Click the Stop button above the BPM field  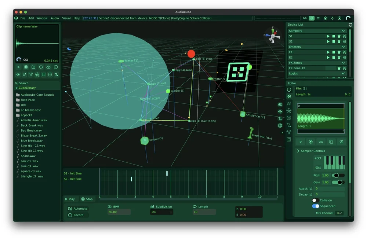[x=87, y=199]
